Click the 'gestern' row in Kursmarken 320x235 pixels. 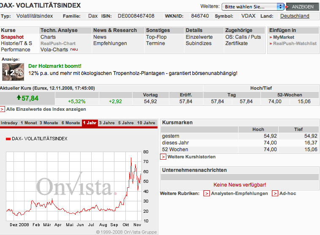coord(240,136)
